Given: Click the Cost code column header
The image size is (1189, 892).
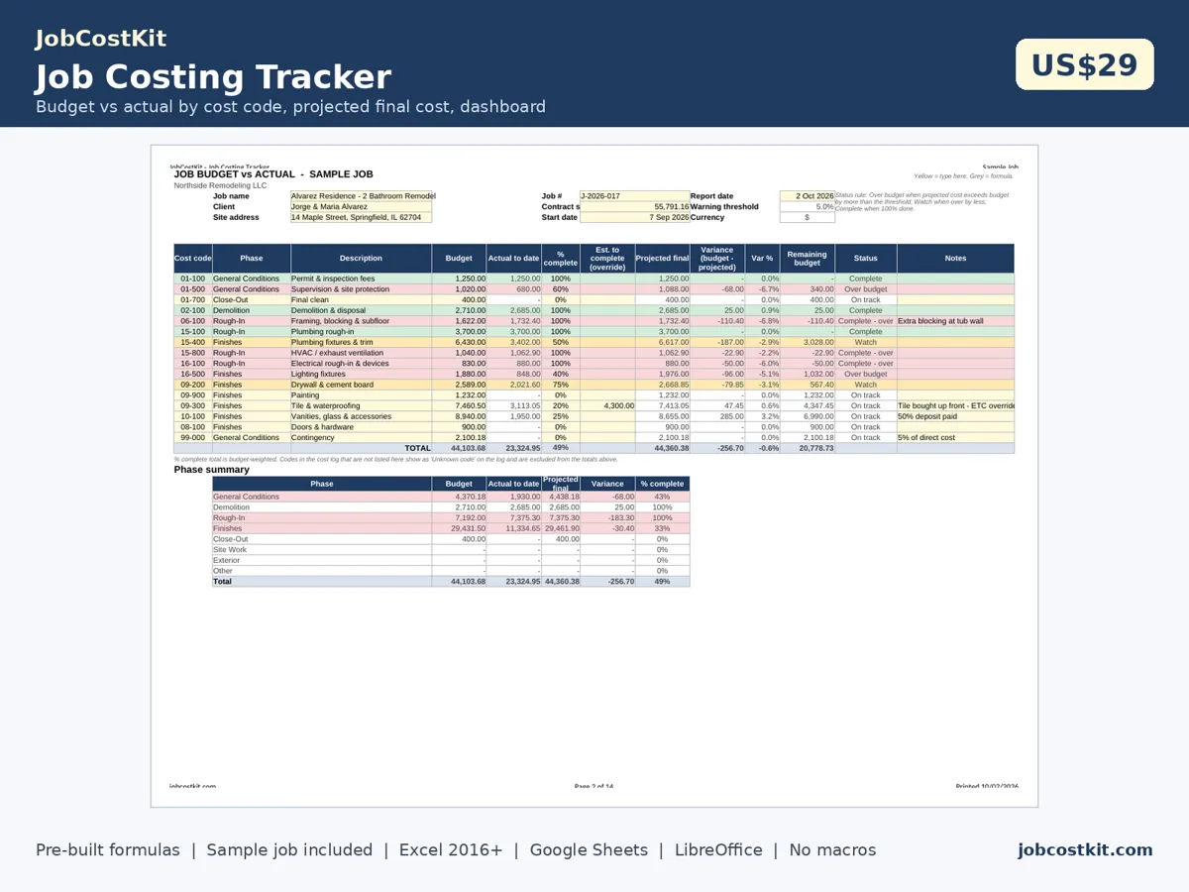Looking at the screenshot, I should (192, 259).
